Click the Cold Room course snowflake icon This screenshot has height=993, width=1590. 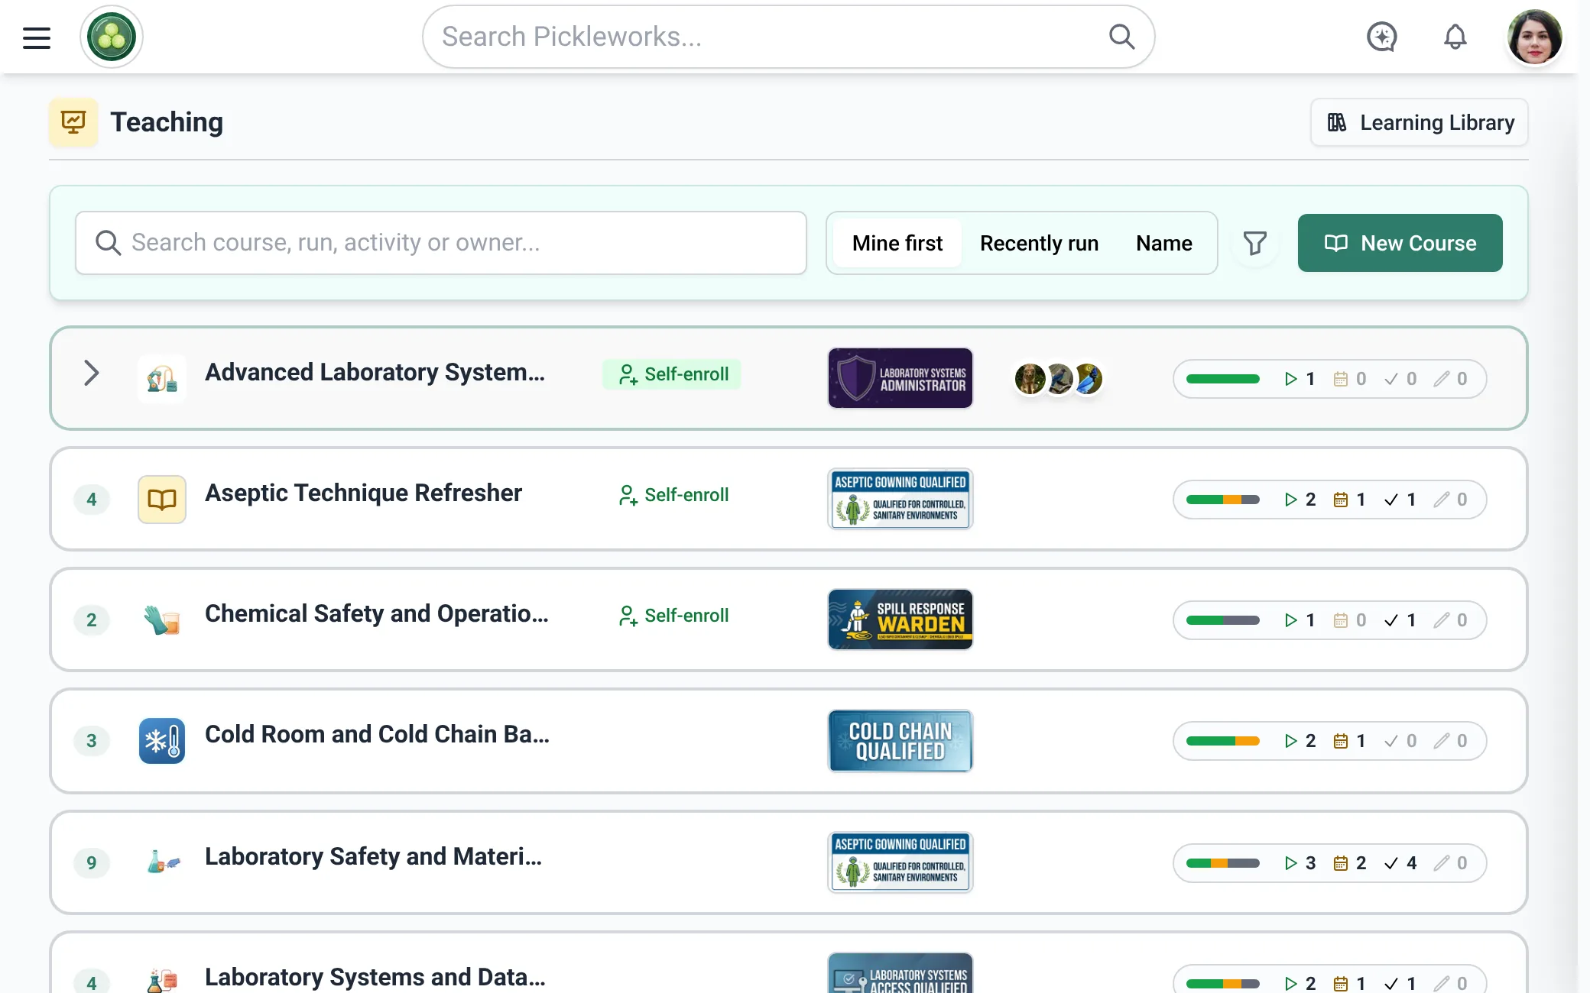point(161,741)
